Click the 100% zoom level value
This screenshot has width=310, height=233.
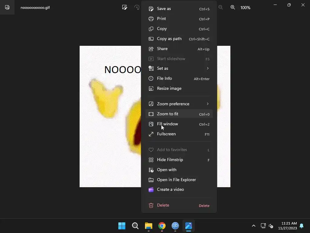coord(245,8)
